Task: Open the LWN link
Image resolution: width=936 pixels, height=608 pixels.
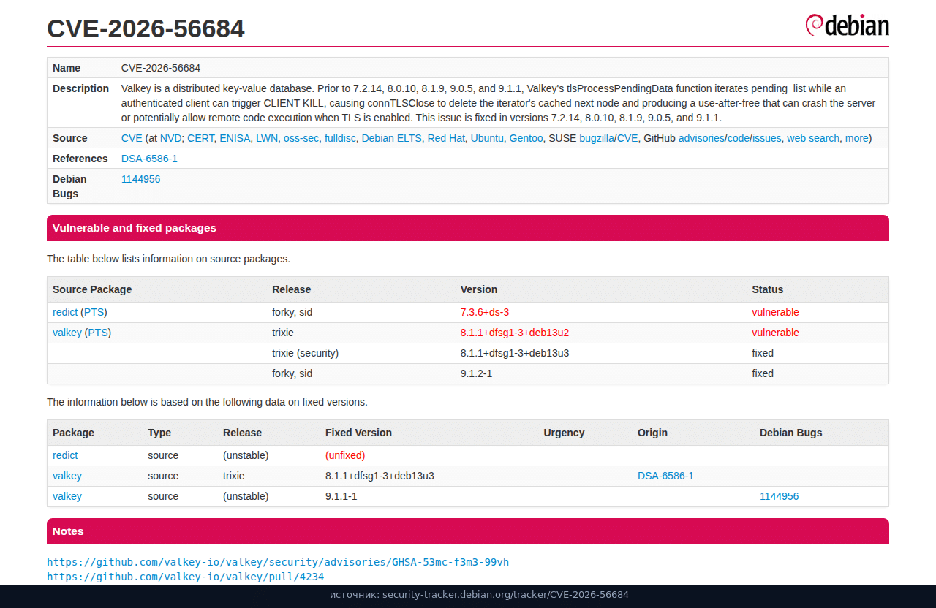Action: pyautogui.click(x=267, y=138)
